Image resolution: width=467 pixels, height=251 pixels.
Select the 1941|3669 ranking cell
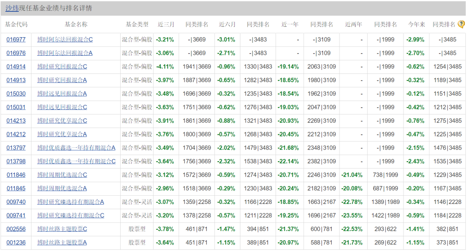point(197,67)
